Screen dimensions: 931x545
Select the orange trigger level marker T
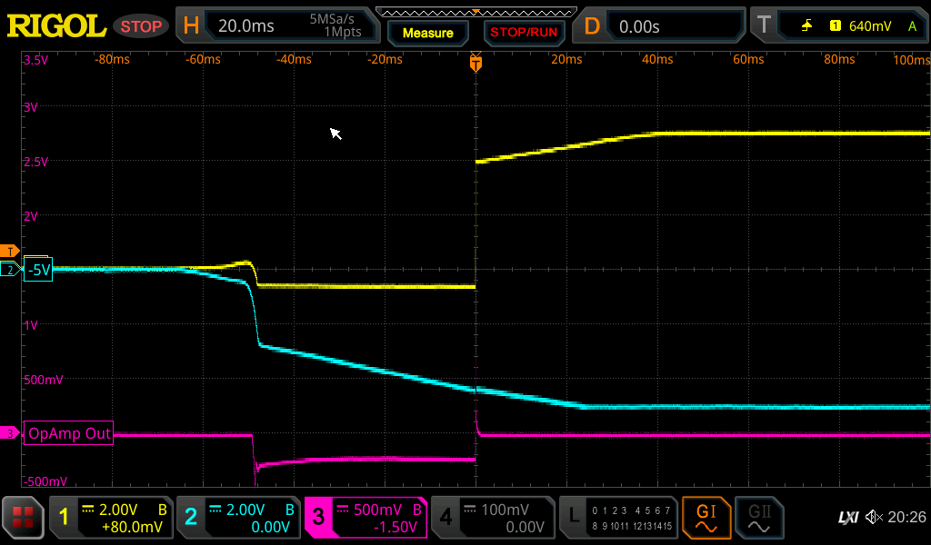click(10, 251)
